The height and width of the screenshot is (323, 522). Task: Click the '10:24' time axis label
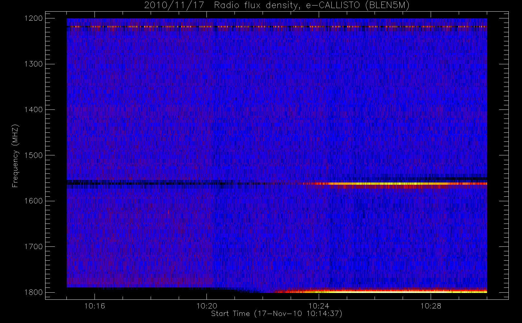tap(319, 306)
